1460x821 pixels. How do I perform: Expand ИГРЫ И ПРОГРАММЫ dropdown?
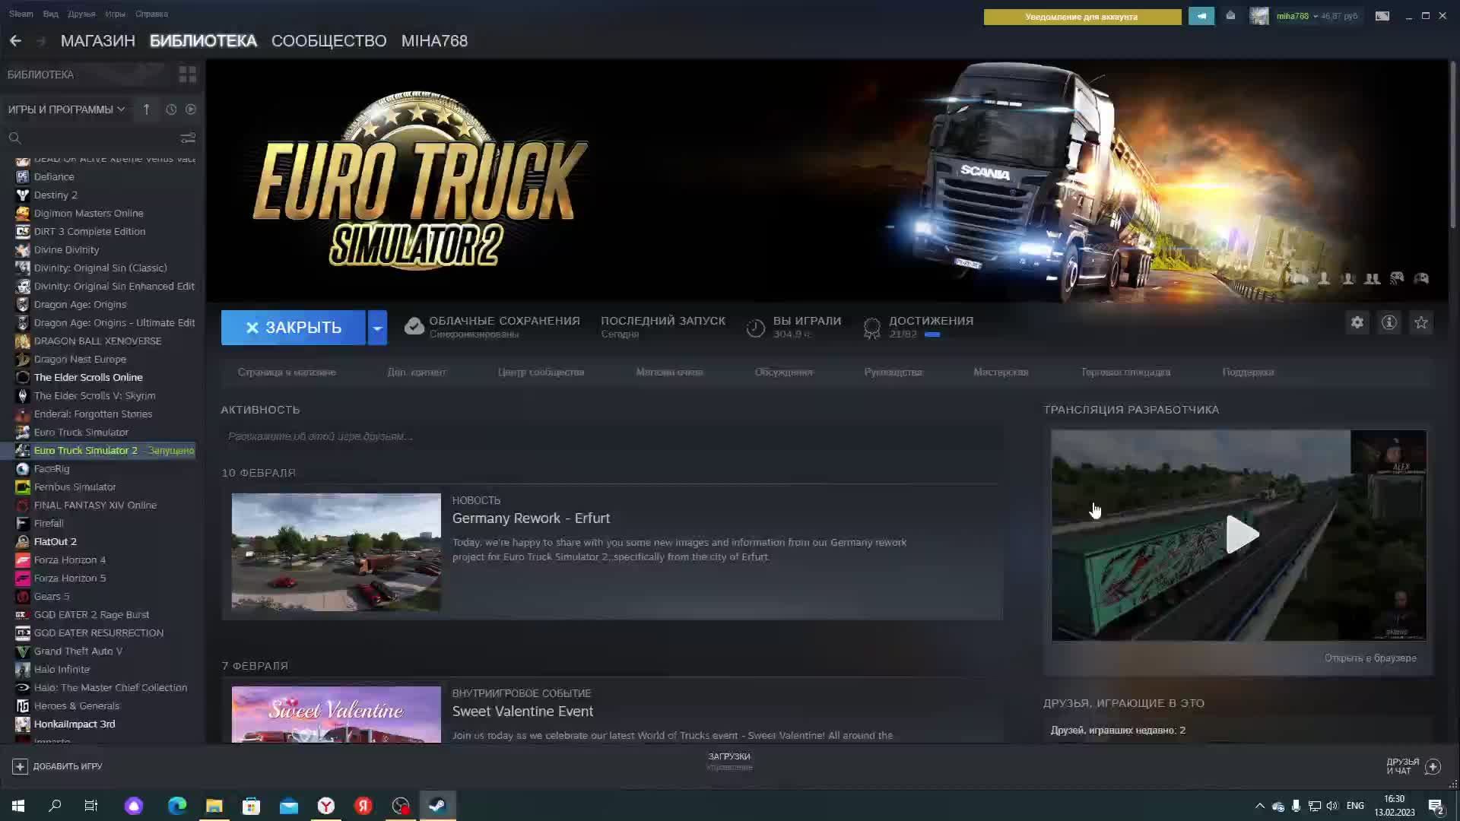click(66, 109)
